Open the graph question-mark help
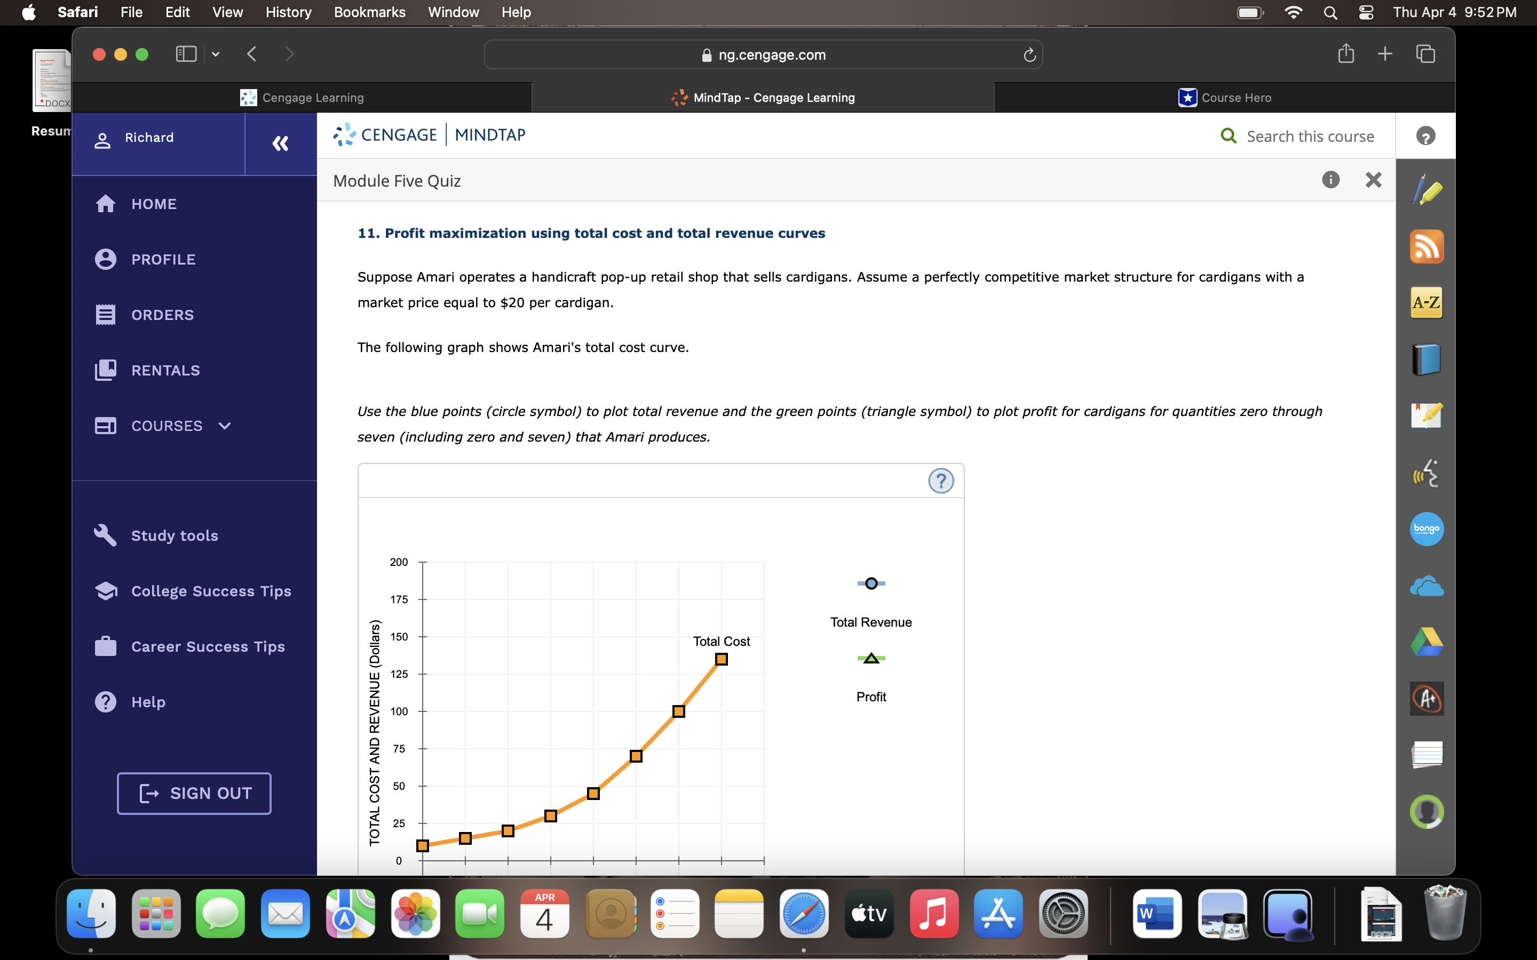 941,481
